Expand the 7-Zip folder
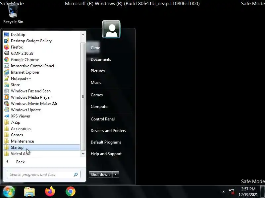This screenshot has width=265, height=198. (42, 122)
